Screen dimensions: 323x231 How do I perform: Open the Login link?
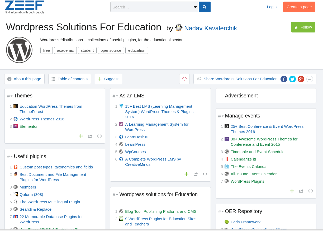[272, 7]
